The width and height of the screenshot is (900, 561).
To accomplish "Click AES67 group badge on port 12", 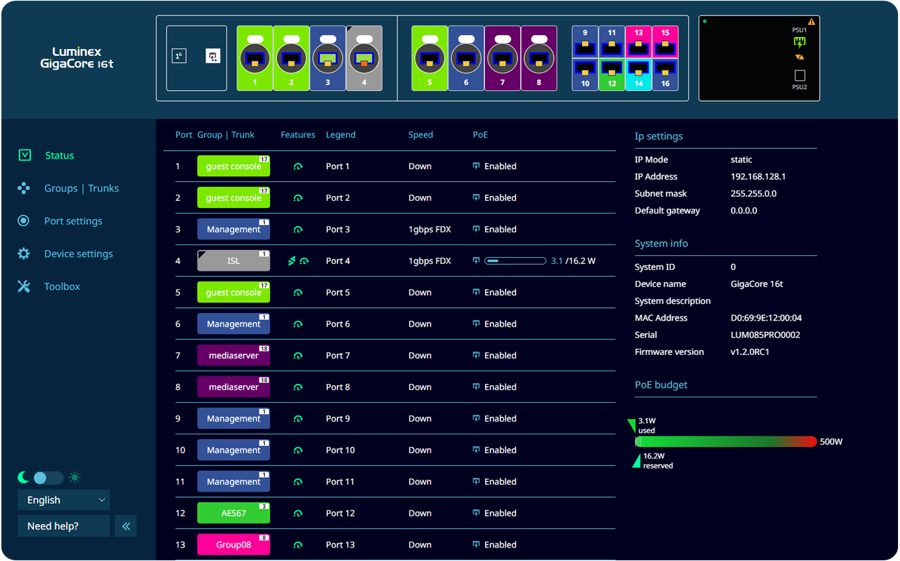I will (x=234, y=513).
